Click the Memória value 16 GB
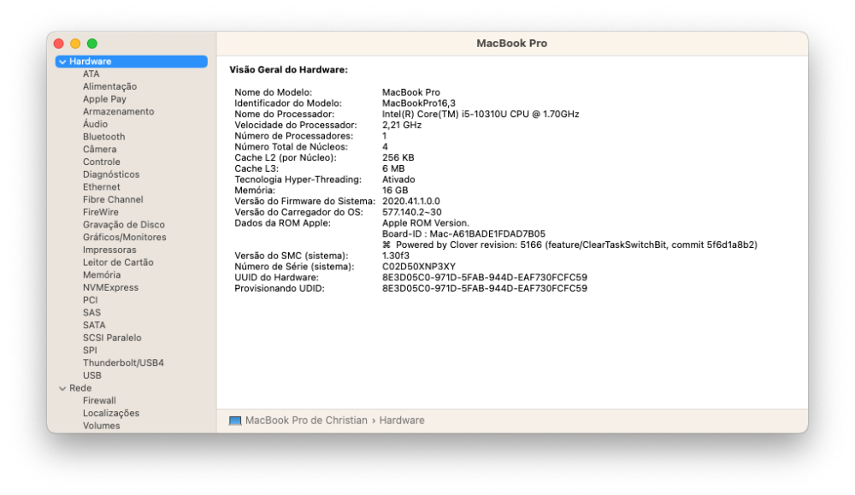This screenshot has height=495, width=855. tap(395, 191)
